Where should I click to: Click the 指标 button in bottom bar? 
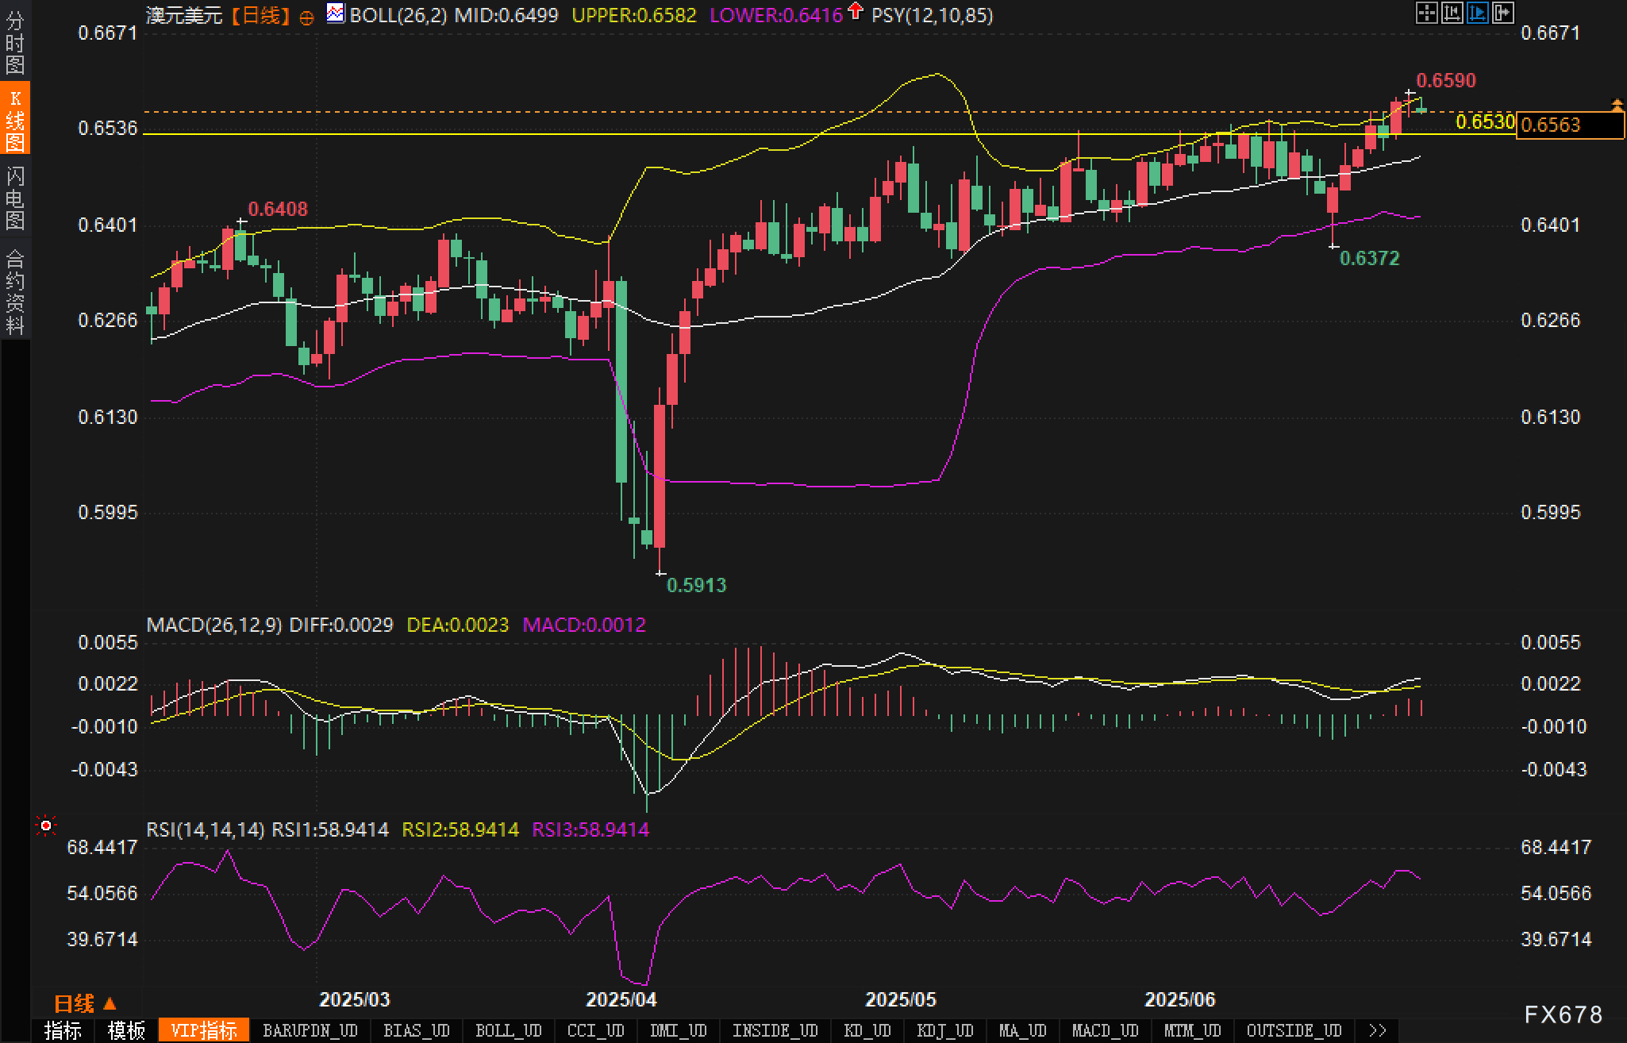tap(63, 1030)
